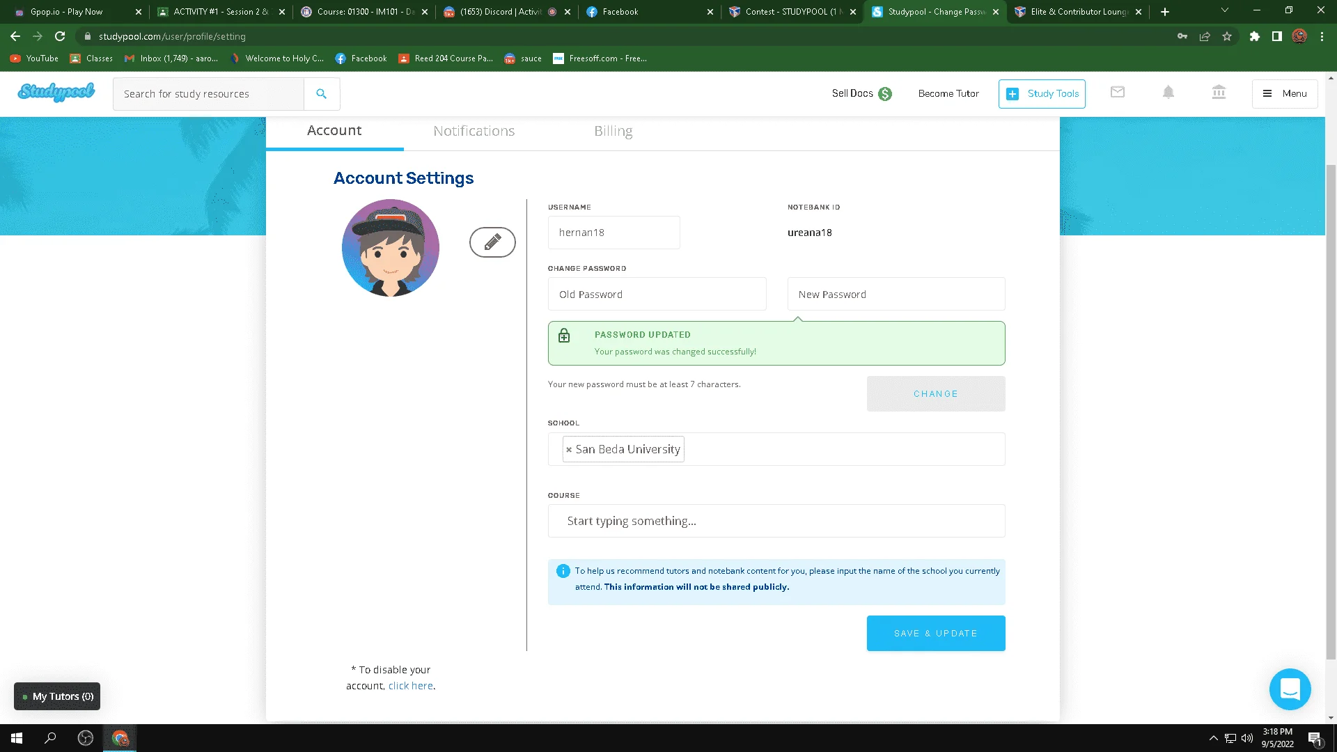Click the Sell Docs dollar icon
The width and height of the screenshot is (1337, 752).
coord(885,93)
